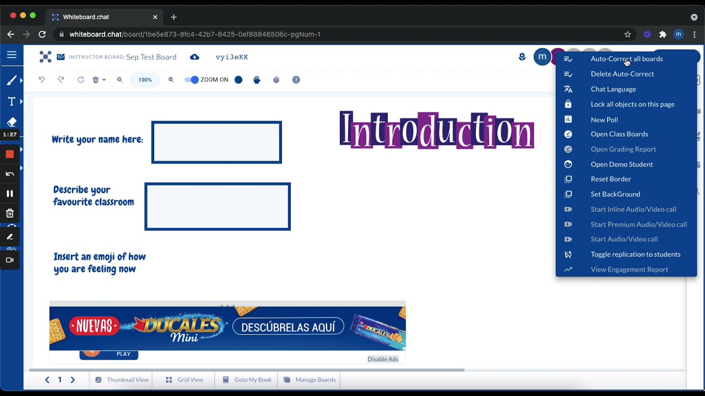705x396 pixels.
Task: Pause the screen recording
Action: 10,194
